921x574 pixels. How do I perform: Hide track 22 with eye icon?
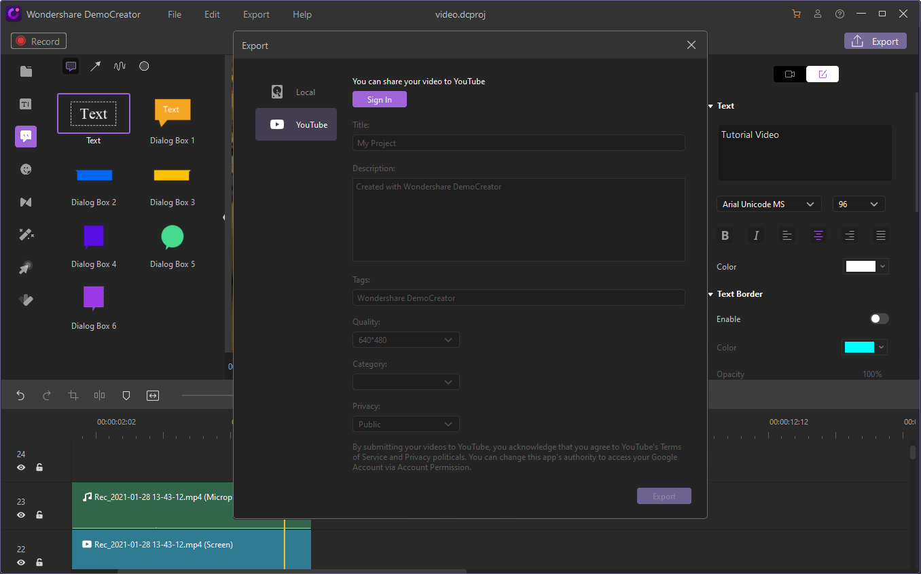tap(21, 562)
